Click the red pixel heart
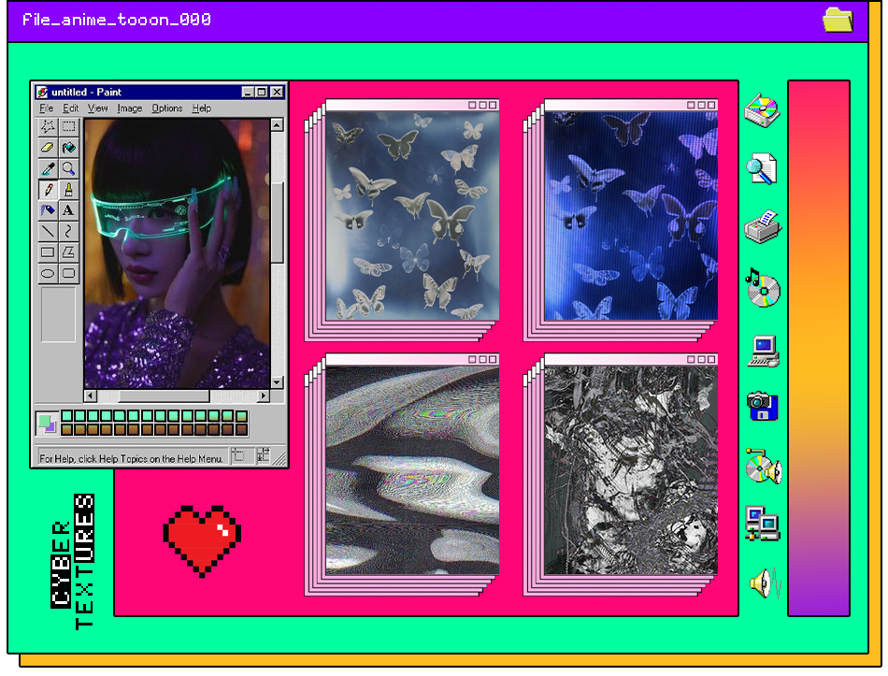The width and height of the screenshot is (888, 676). tap(202, 539)
